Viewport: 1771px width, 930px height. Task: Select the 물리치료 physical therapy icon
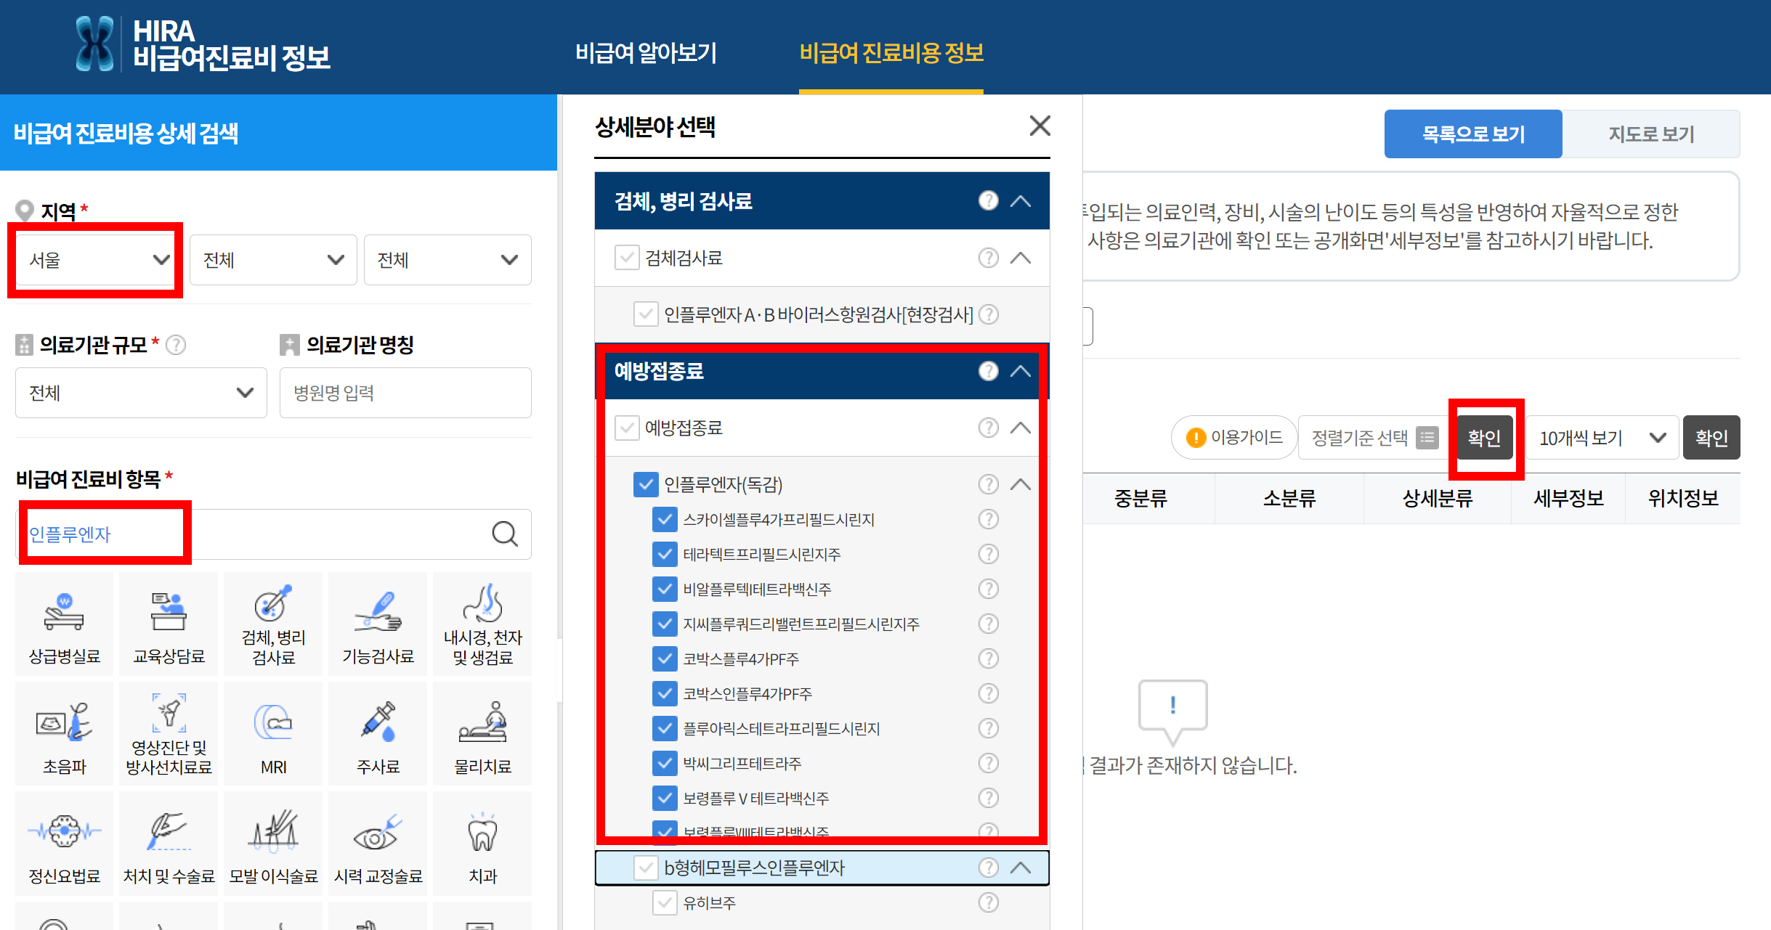click(x=482, y=733)
